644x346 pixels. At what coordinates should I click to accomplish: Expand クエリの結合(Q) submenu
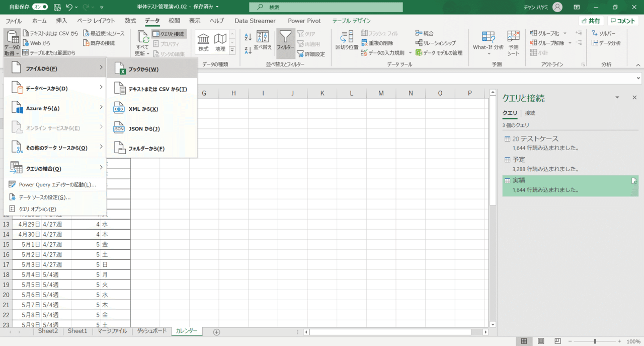point(55,168)
